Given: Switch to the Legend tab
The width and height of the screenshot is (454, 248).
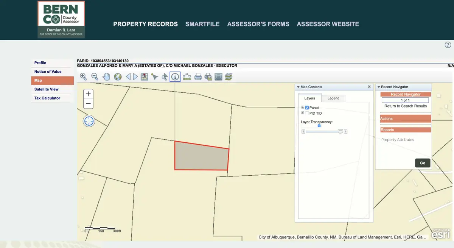Looking at the screenshot, I should [x=333, y=98].
